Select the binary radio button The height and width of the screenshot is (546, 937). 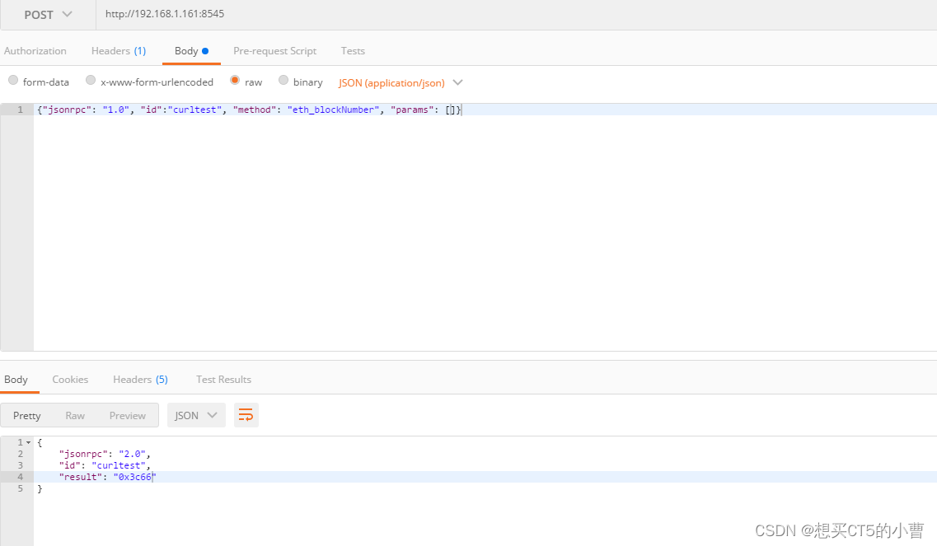[x=283, y=81]
